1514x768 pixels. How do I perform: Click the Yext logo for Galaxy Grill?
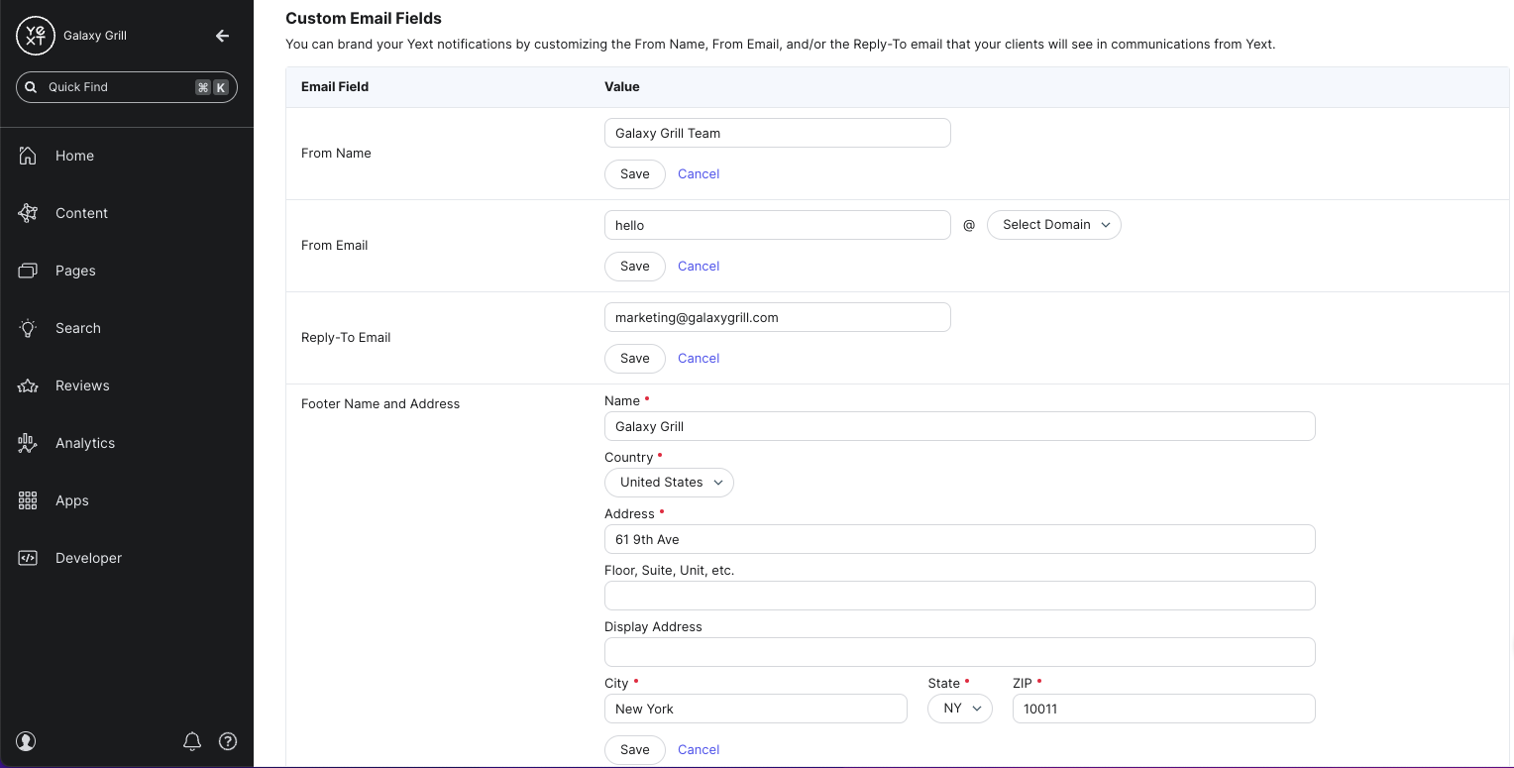tap(35, 35)
